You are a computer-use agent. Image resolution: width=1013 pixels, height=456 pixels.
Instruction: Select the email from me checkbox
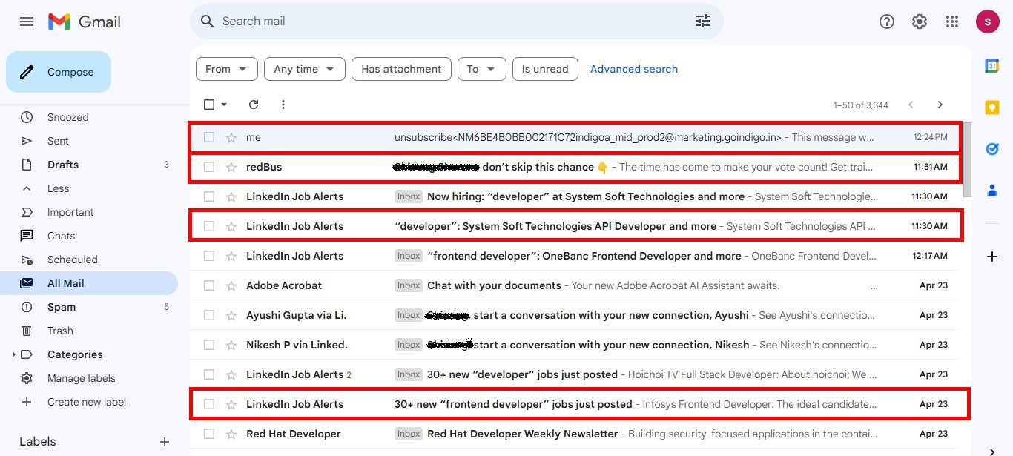(x=209, y=137)
